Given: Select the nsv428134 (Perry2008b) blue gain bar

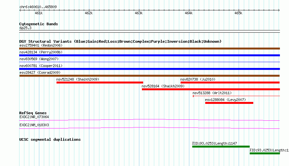Looking at the screenshot, I should point(149,55).
